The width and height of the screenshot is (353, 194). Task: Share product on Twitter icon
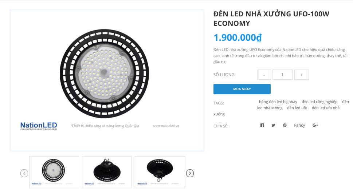point(273,125)
